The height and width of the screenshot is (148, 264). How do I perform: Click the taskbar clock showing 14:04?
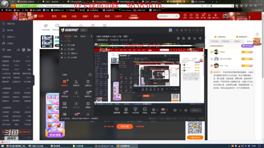coord(253,146)
